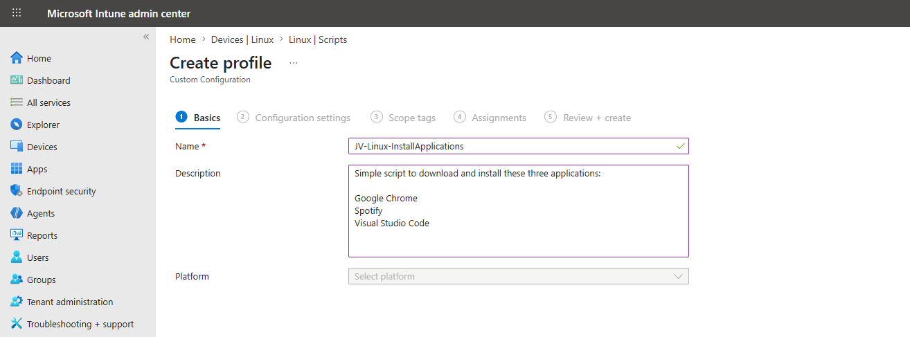Screen dimensions: 910x337
Task: Click the Troubleshooting + support tools icon
Action: pyautogui.click(x=17, y=324)
